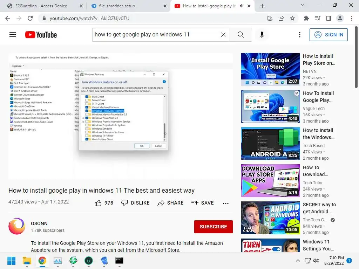Click the SIGN IN button
Screen dimensions: 359x269
tap(328, 35)
